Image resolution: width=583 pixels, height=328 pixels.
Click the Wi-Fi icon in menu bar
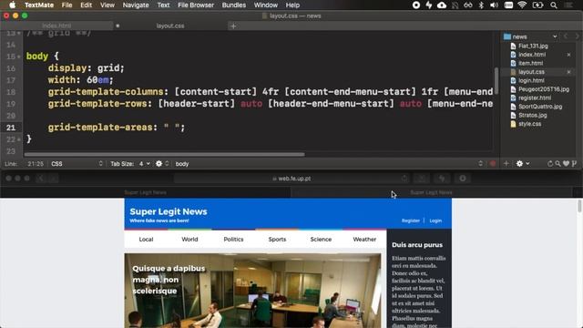522,5
